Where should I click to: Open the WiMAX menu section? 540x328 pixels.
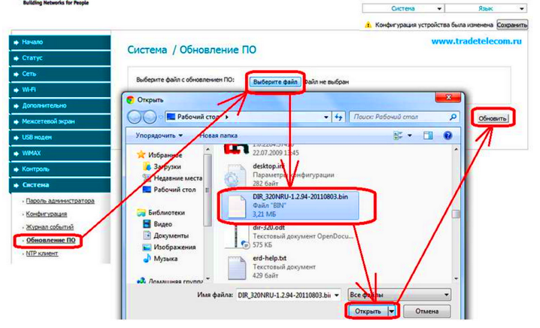[60, 153]
